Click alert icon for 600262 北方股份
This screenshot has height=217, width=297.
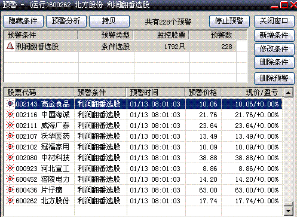pos(10,201)
